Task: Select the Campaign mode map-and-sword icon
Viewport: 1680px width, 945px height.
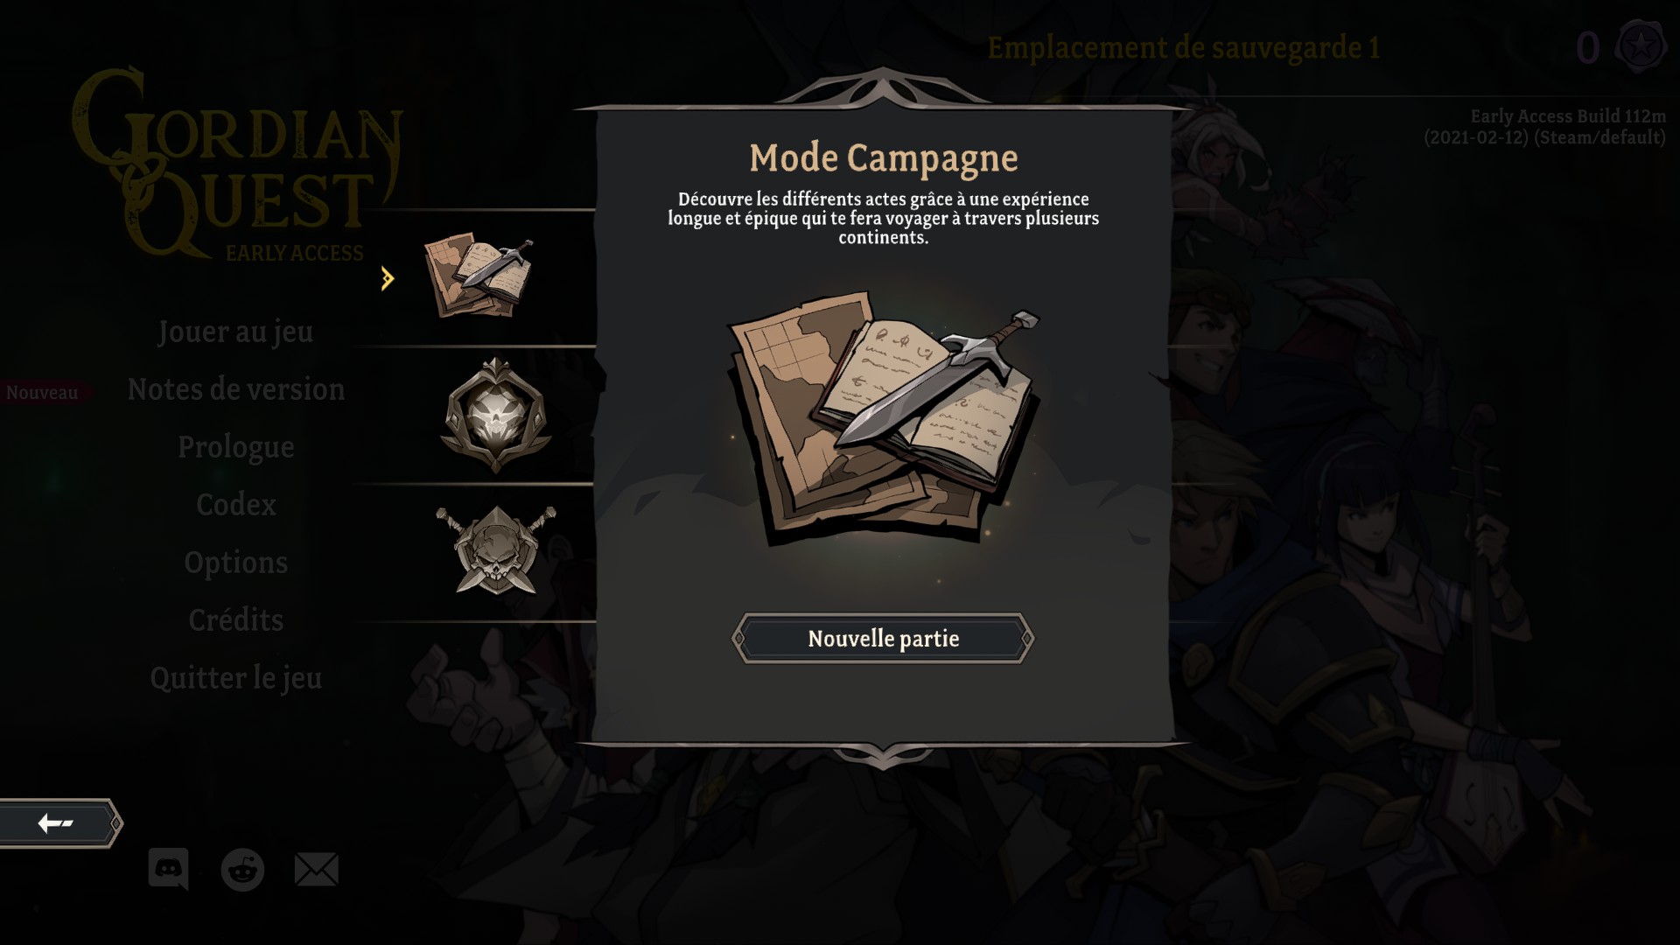Action: coord(479,276)
